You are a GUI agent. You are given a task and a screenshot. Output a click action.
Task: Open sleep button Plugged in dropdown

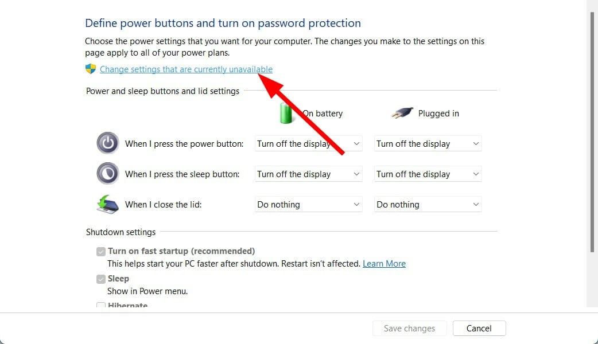428,174
